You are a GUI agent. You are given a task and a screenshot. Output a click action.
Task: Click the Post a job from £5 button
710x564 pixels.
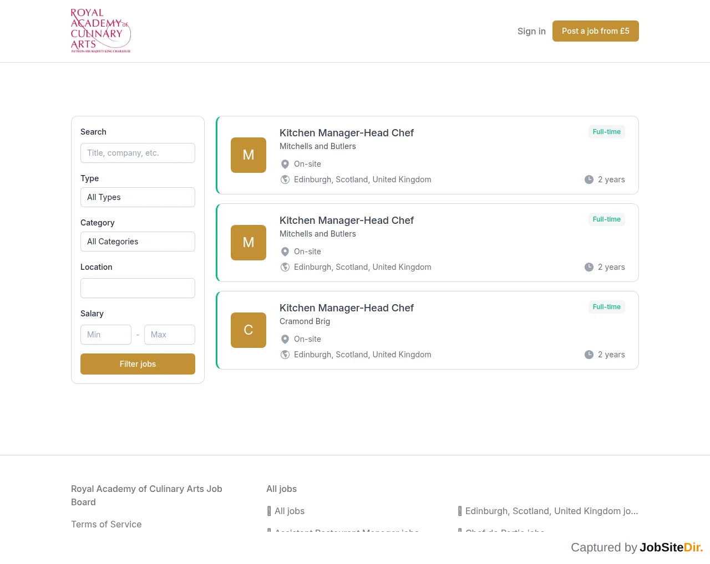(596, 31)
